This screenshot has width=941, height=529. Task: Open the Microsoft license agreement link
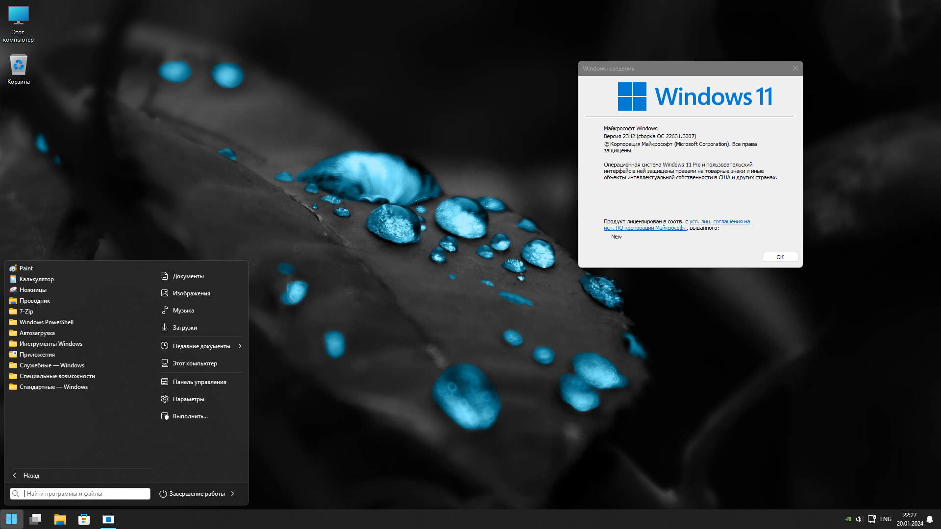pyautogui.click(x=719, y=222)
